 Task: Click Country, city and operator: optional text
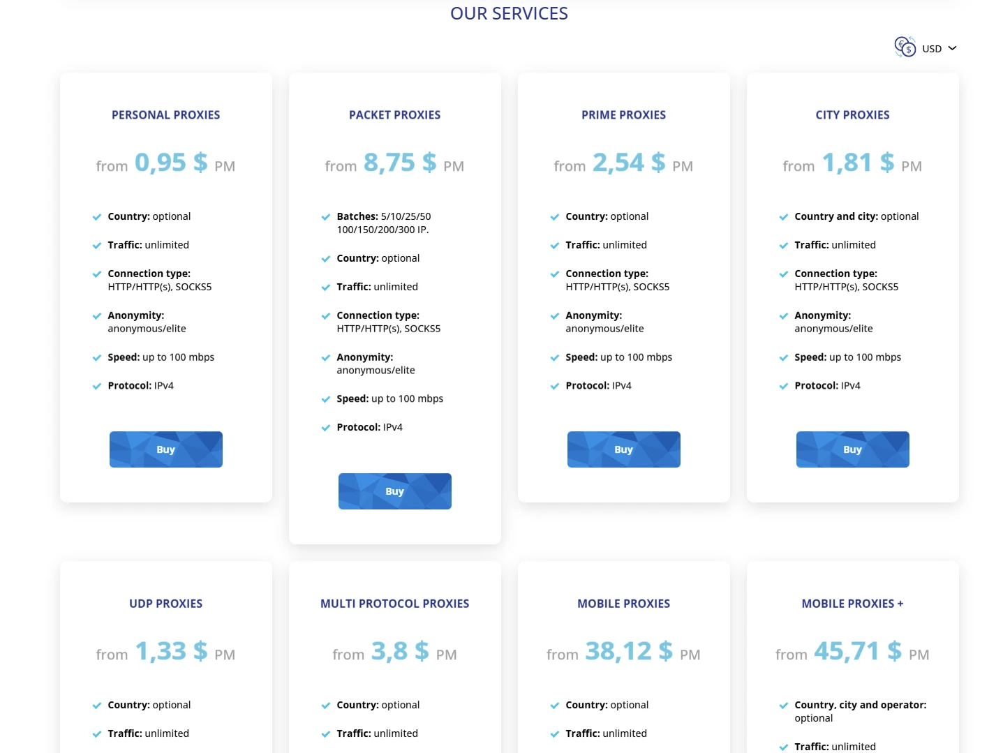[x=860, y=711]
